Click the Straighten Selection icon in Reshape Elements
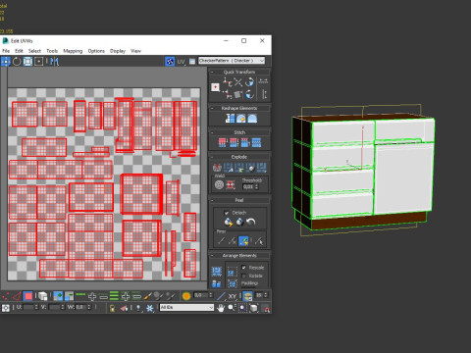Viewport: 471px width, 353px height. coord(230,119)
